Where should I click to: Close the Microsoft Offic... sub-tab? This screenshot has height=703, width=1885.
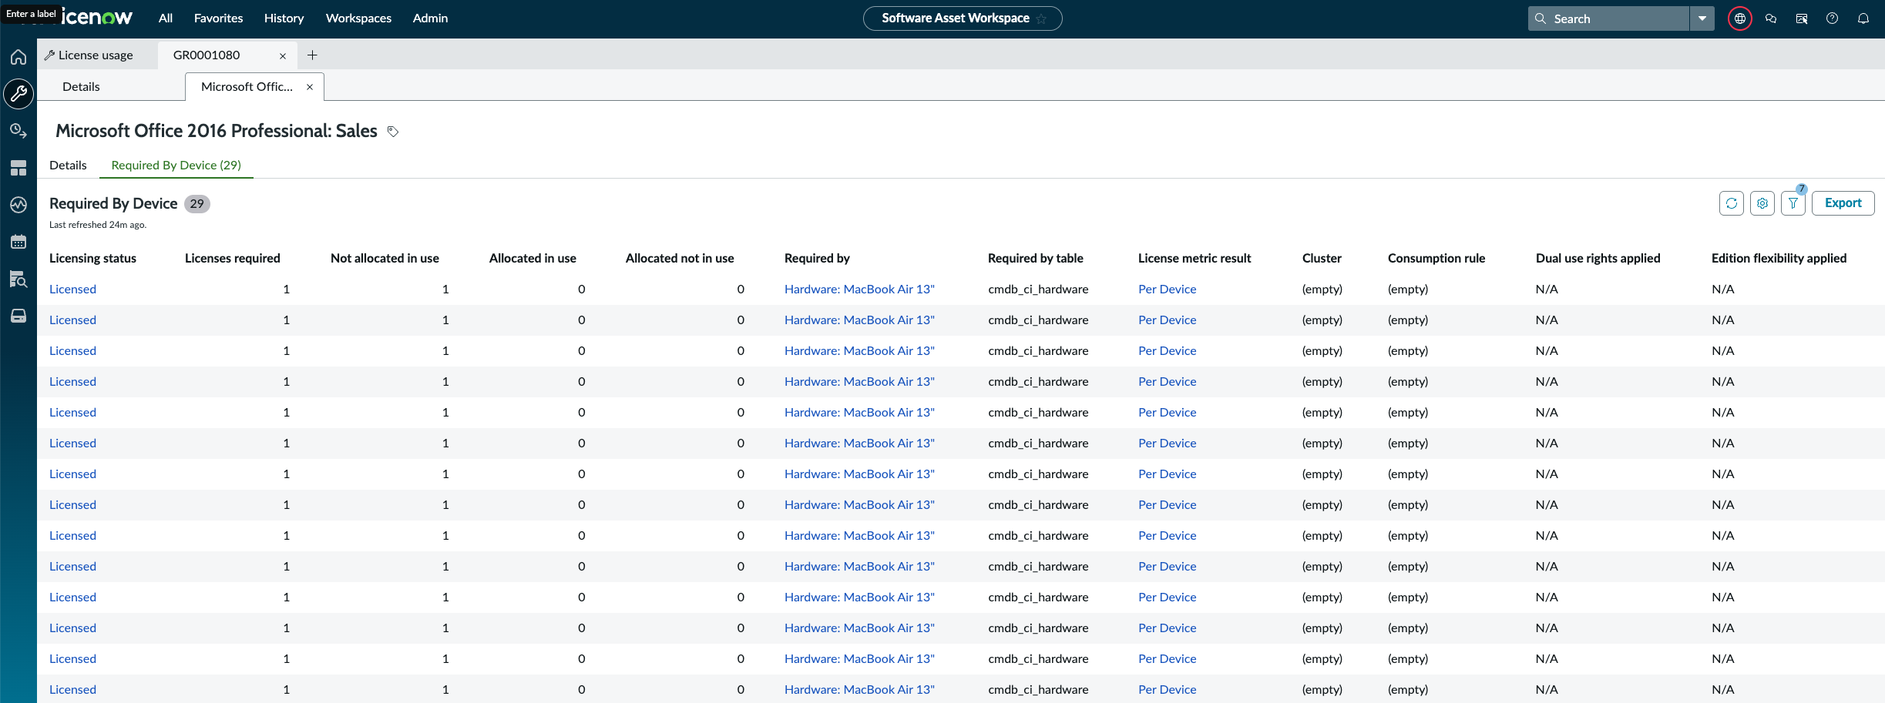[x=310, y=87]
